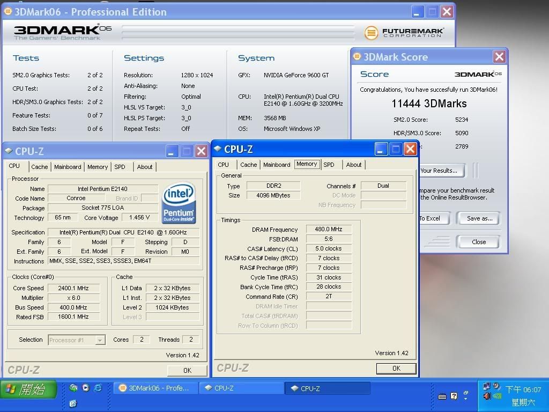The image size is (549, 412).
Task: Click OK in the left CPU-Z window
Action: click(187, 370)
